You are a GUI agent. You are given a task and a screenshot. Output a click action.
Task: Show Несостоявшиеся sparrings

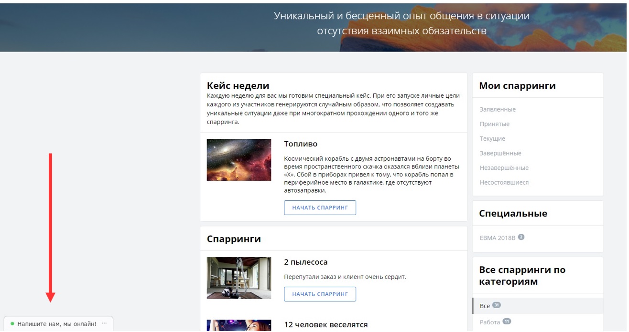coord(504,183)
